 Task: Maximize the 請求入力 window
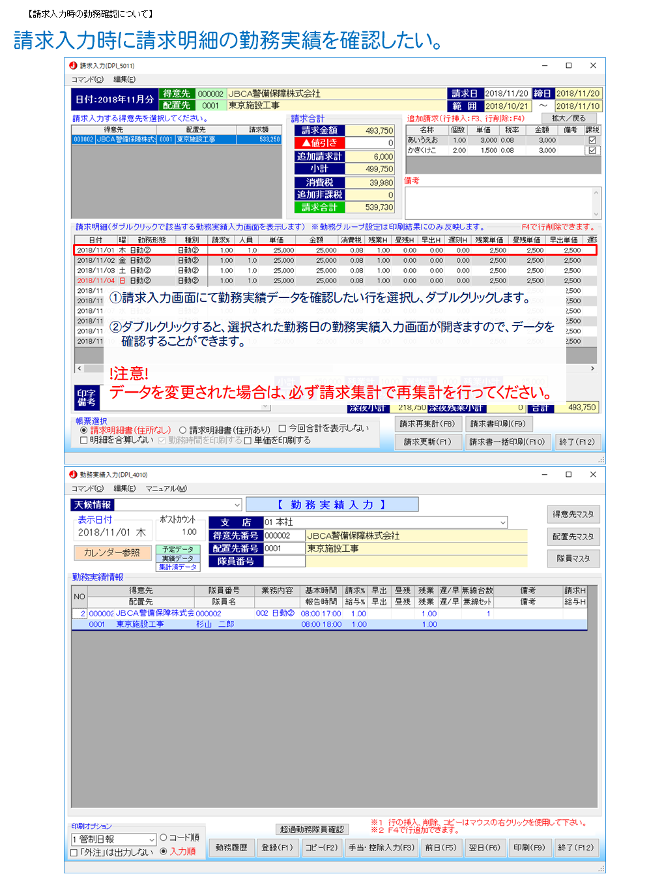pos(568,66)
